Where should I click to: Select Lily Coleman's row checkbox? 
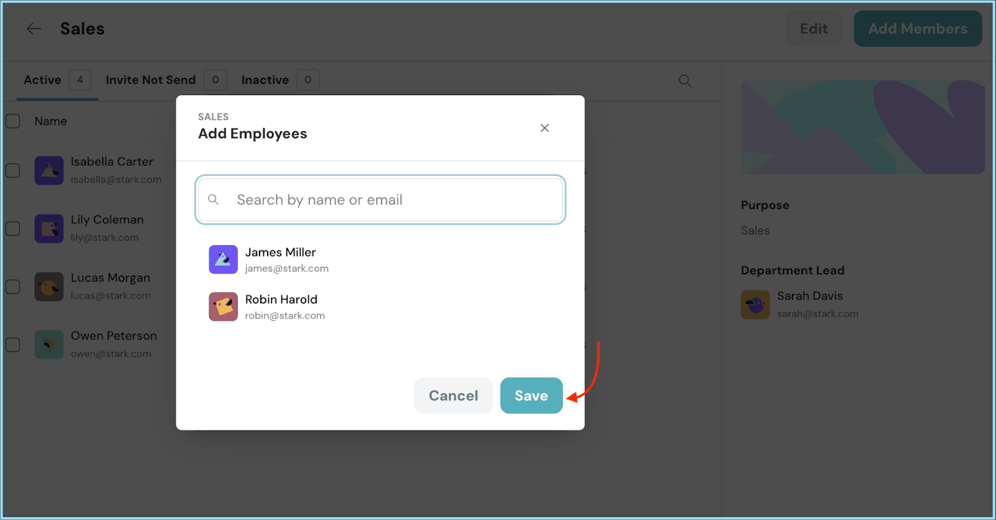click(13, 228)
